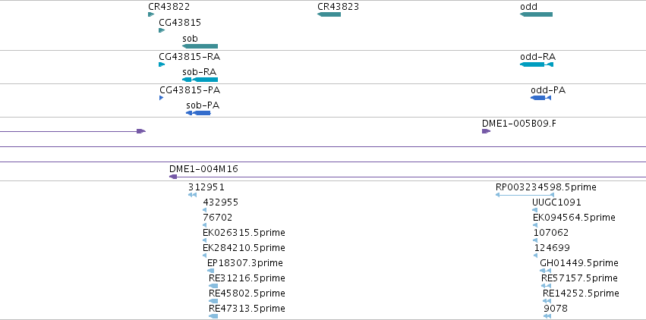Viewport: 646px width, 320px height.
Task: Select the RE45802.5prime EST glyph
Action: click(213, 301)
